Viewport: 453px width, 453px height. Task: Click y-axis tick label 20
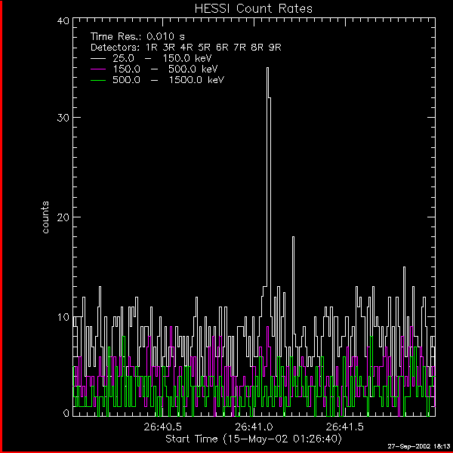pos(63,217)
